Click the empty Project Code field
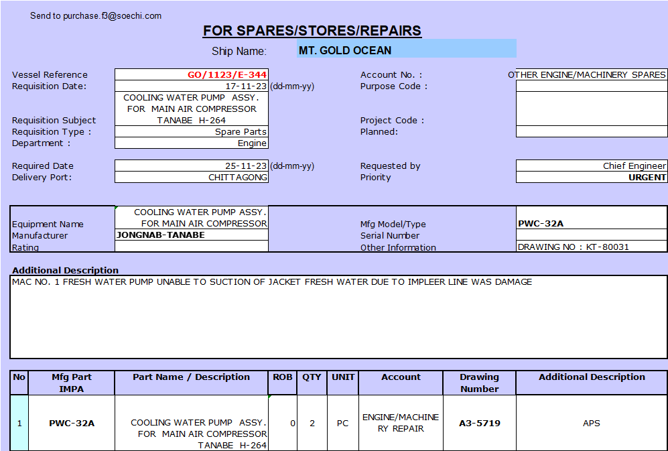Image resolution: width=668 pixels, height=451 pixels. point(591,109)
